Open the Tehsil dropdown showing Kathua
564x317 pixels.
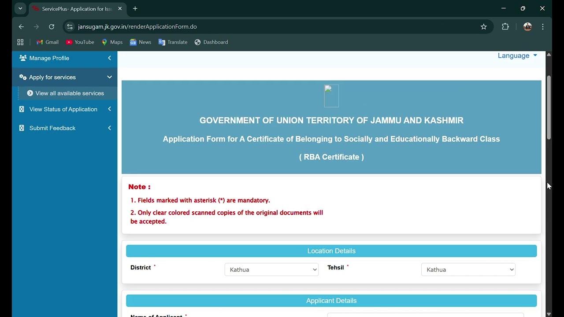[x=468, y=269]
